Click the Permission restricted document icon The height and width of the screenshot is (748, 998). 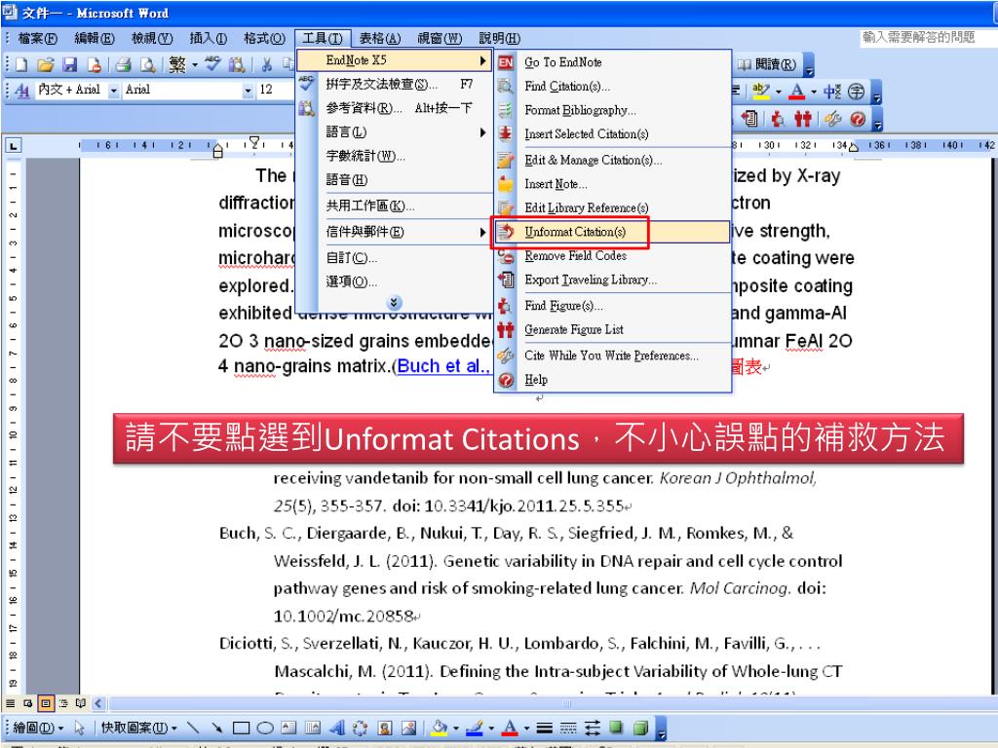click(94, 64)
